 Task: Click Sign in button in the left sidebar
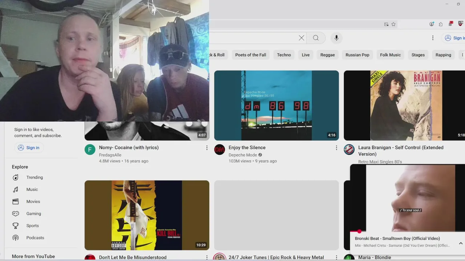pos(29,148)
